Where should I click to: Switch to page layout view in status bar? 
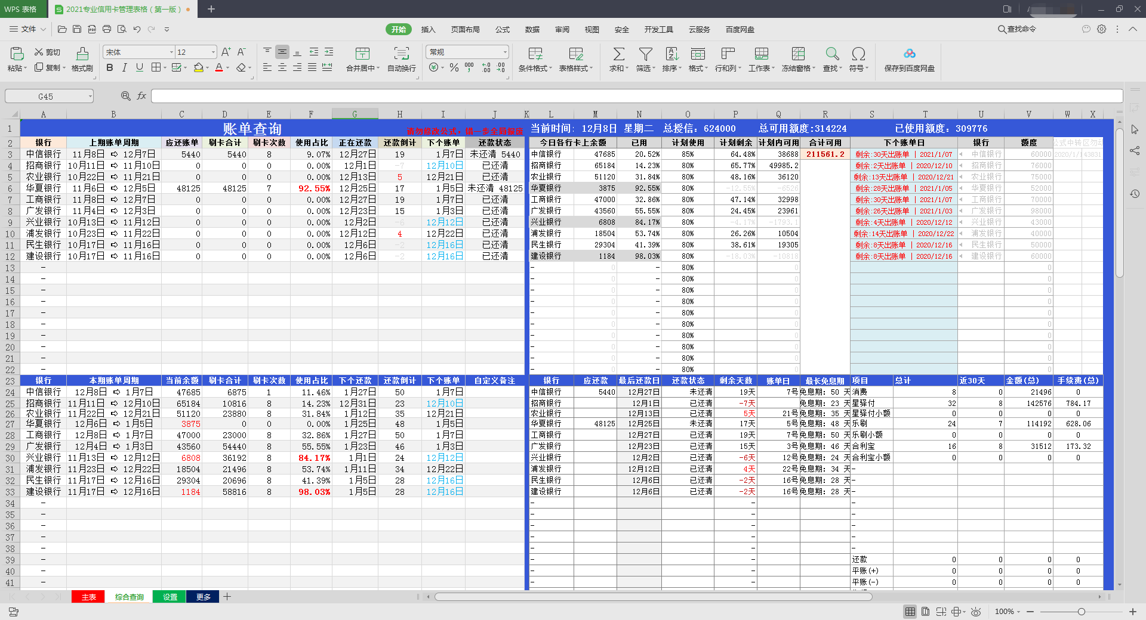point(925,612)
